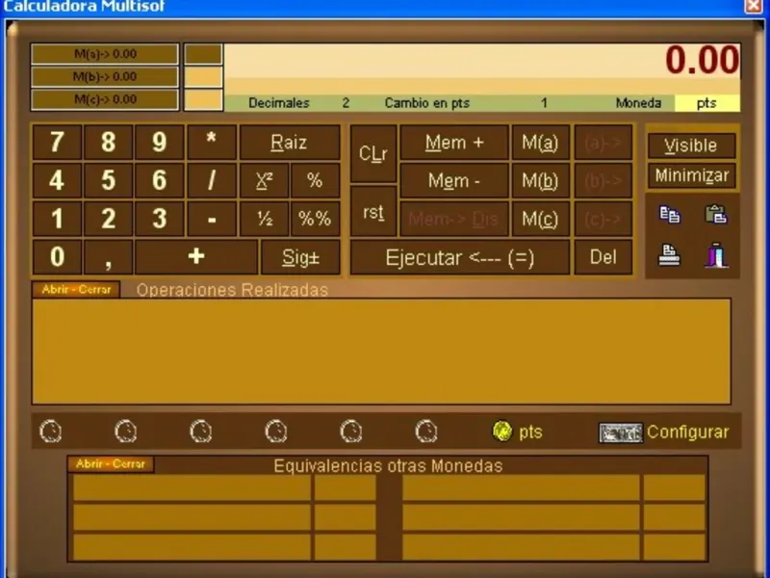Click the 6 key
Image resolution: width=770 pixels, height=578 pixels.
160,180
